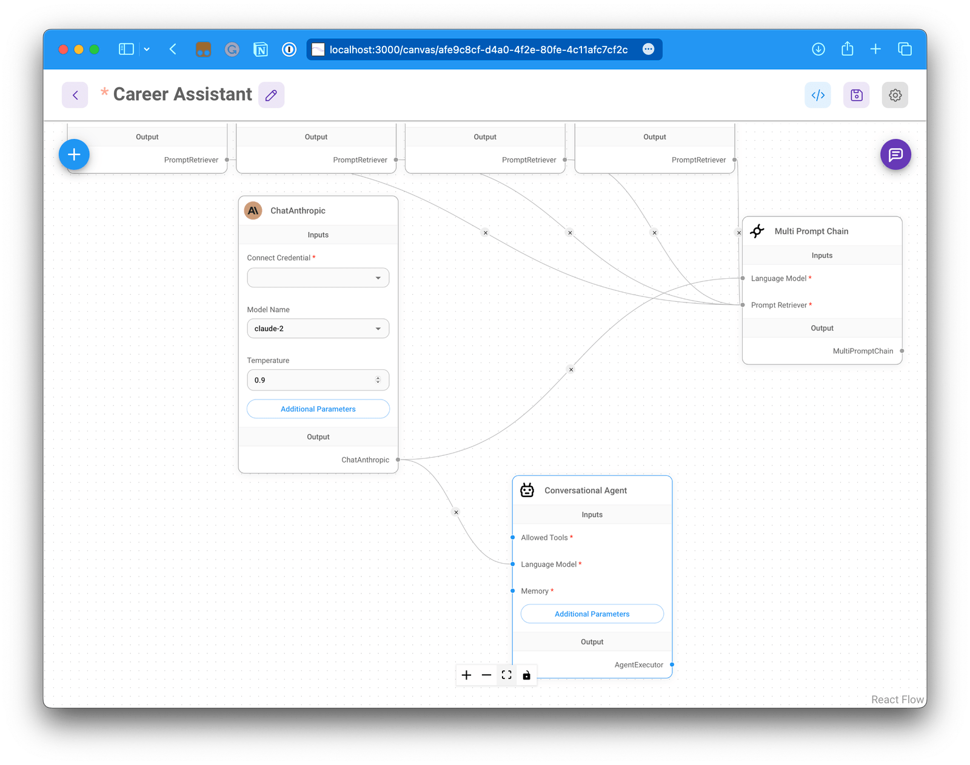Rename the flow using the pencil icon

point(271,95)
